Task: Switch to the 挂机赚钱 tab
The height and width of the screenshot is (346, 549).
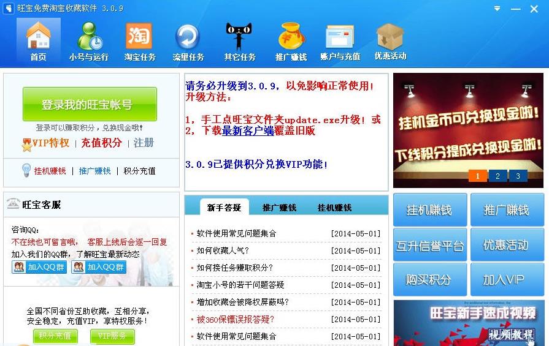Action: [334, 208]
